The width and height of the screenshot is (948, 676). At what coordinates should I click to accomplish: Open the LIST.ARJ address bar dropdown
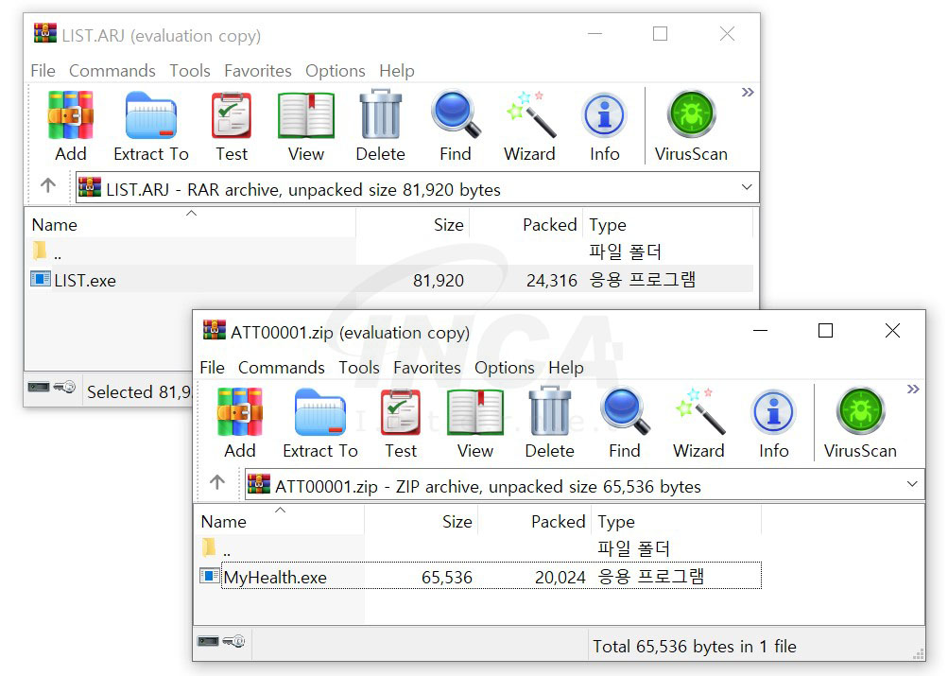click(x=747, y=187)
